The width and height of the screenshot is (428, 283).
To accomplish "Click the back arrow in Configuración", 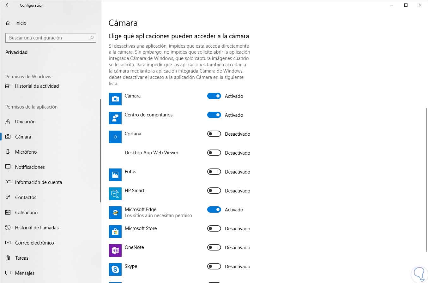I will [8, 5].
